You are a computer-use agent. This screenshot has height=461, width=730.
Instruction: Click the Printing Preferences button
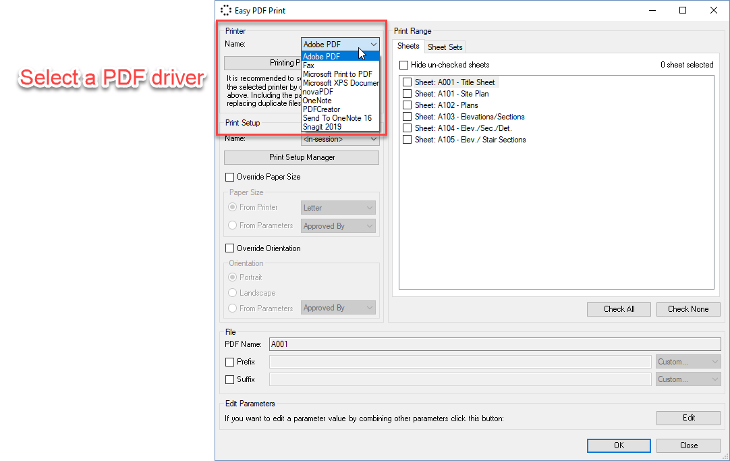262,63
